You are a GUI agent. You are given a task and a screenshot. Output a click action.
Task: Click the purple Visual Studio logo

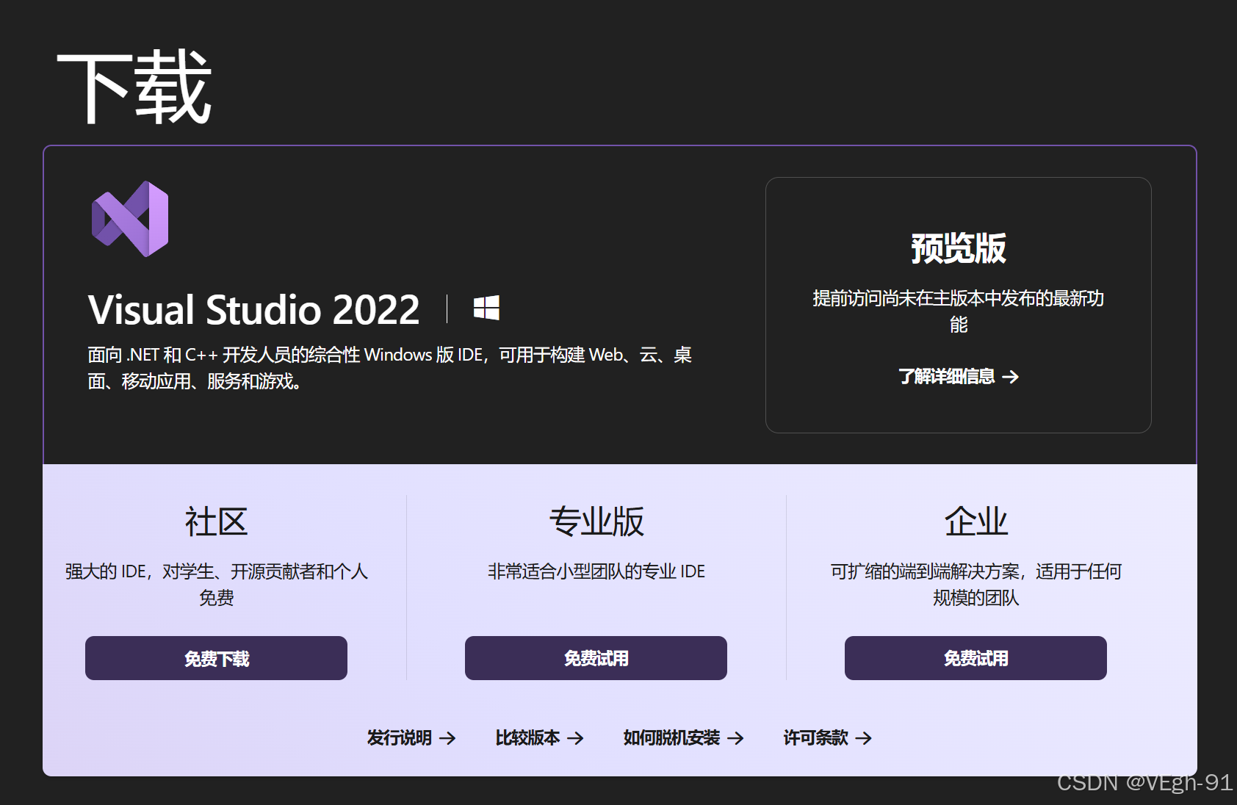(x=130, y=219)
